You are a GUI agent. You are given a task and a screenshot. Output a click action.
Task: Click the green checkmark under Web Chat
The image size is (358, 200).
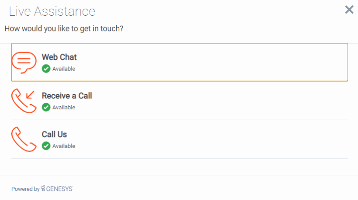click(46, 68)
